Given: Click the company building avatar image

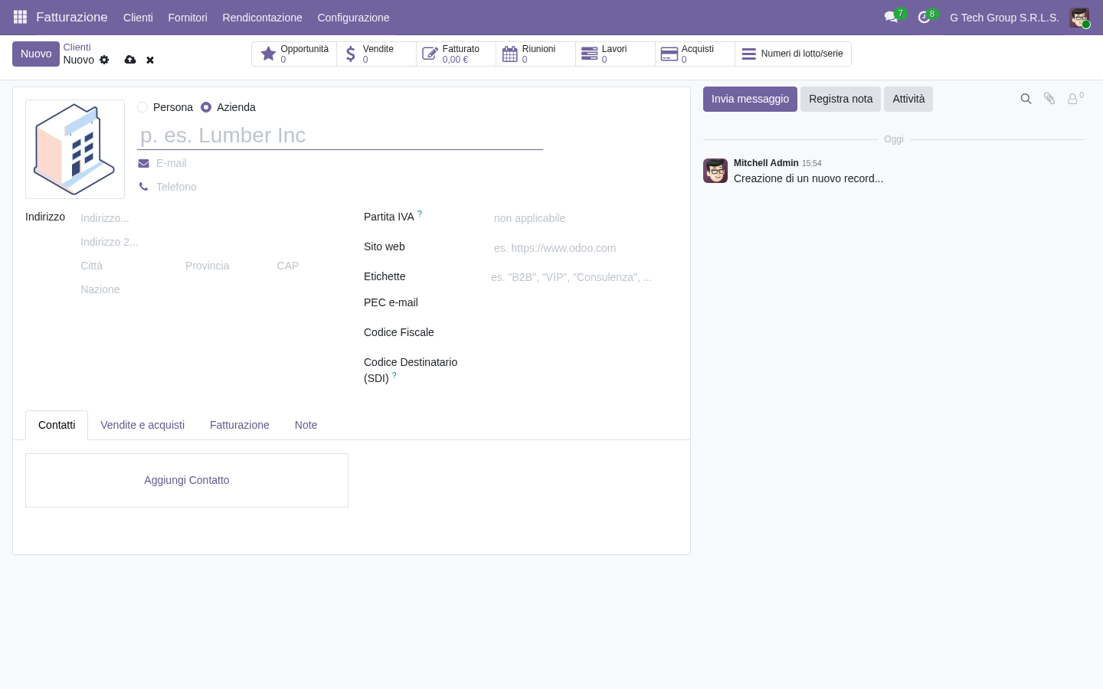Looking at the screenshot, I should (x=75, y=149).
